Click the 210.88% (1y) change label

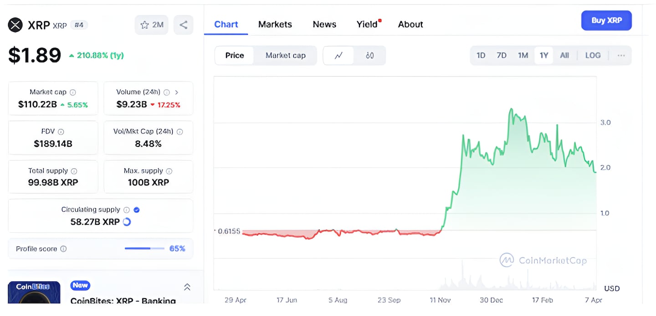[x=97, y=55]
